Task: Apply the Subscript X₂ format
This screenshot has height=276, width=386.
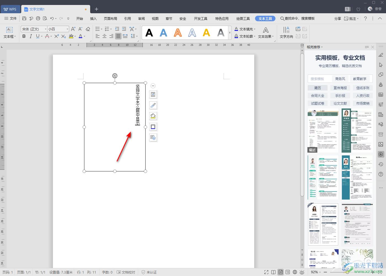Action: [x=63, y=36]
